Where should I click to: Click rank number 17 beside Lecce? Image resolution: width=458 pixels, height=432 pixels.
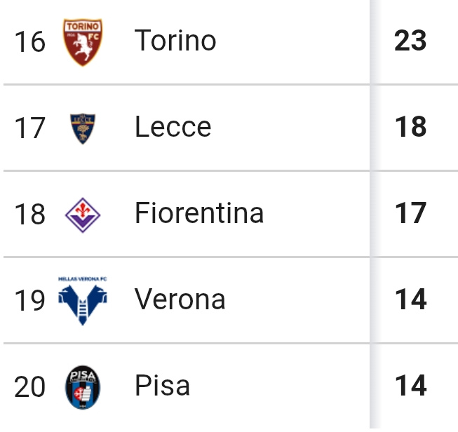pos(29,128)
